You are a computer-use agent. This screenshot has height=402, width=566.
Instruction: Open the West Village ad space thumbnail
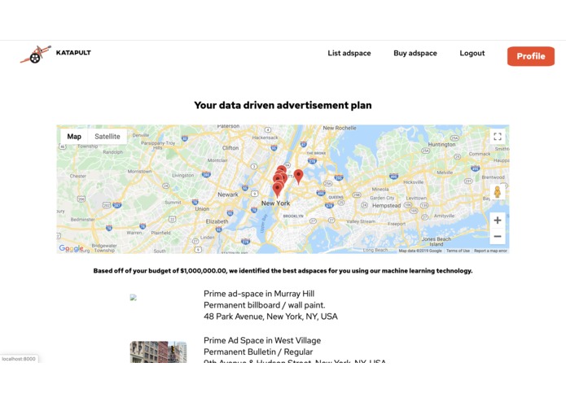[x=159, y=352]
